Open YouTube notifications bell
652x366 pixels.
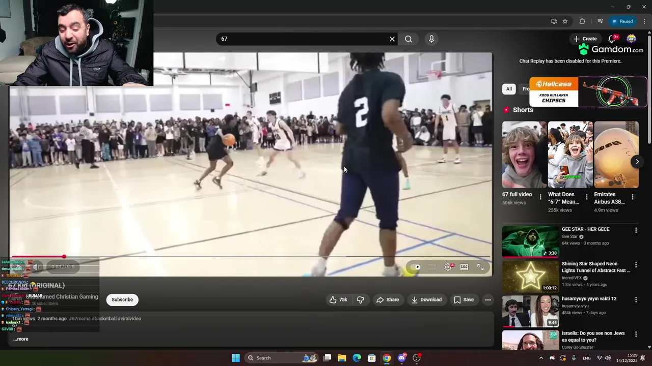tap(612, 39)
